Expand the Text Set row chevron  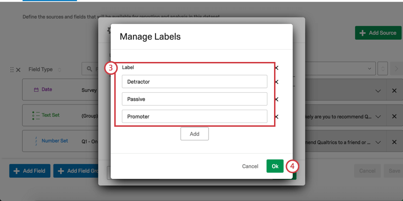[378, 116]
